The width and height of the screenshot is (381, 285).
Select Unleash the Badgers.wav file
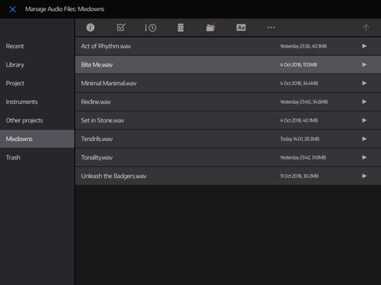point(228,176)
